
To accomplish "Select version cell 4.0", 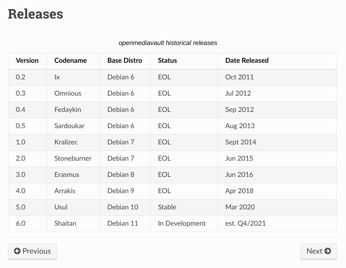I will 20,191.
